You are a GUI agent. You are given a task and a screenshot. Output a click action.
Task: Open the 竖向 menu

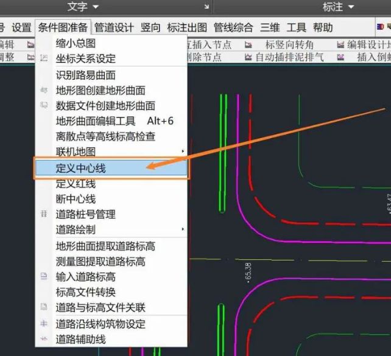(150, 27)
